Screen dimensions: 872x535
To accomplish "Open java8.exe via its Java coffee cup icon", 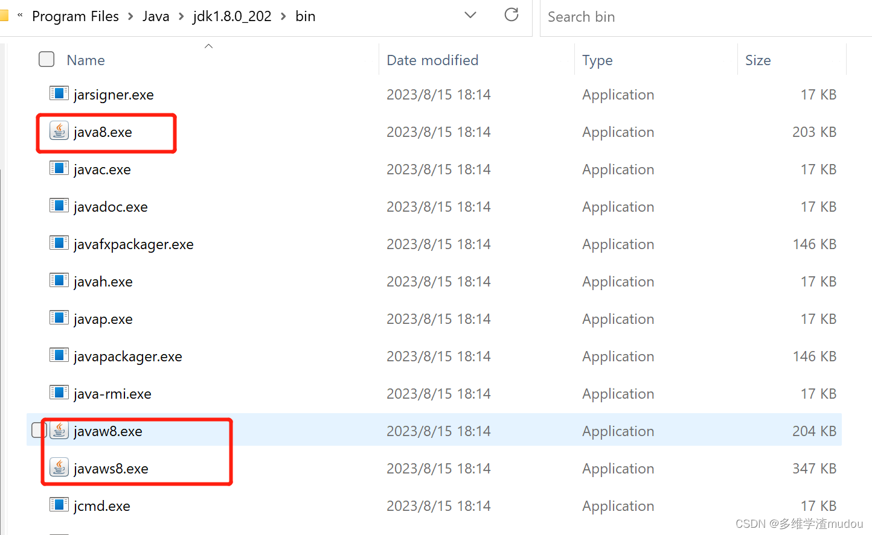I will click(x=59, y=130).
